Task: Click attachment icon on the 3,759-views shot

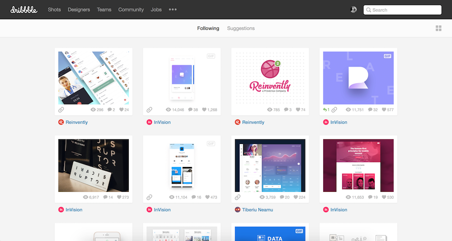Action: (238, 197)
